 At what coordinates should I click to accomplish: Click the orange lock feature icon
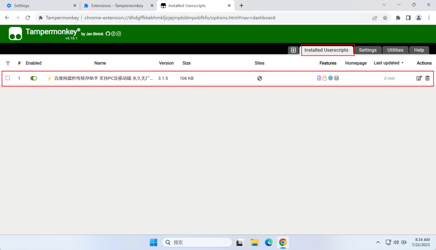[x=324, y=78]
